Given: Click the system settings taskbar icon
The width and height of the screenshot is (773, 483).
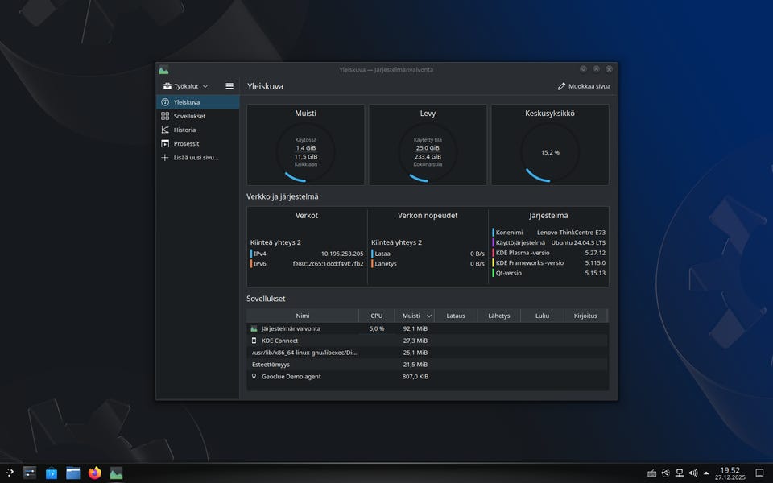Looking at the screenshot, I should 30,473.
